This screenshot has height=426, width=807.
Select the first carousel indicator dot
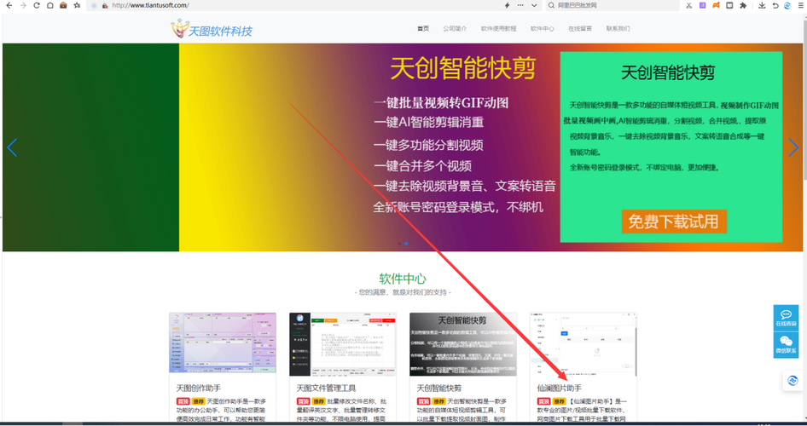pos(399,243)
